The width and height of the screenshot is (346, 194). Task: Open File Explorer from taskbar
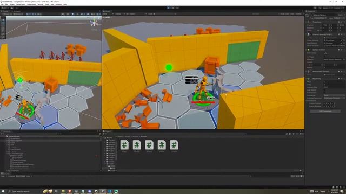click(x=63, y=191)
